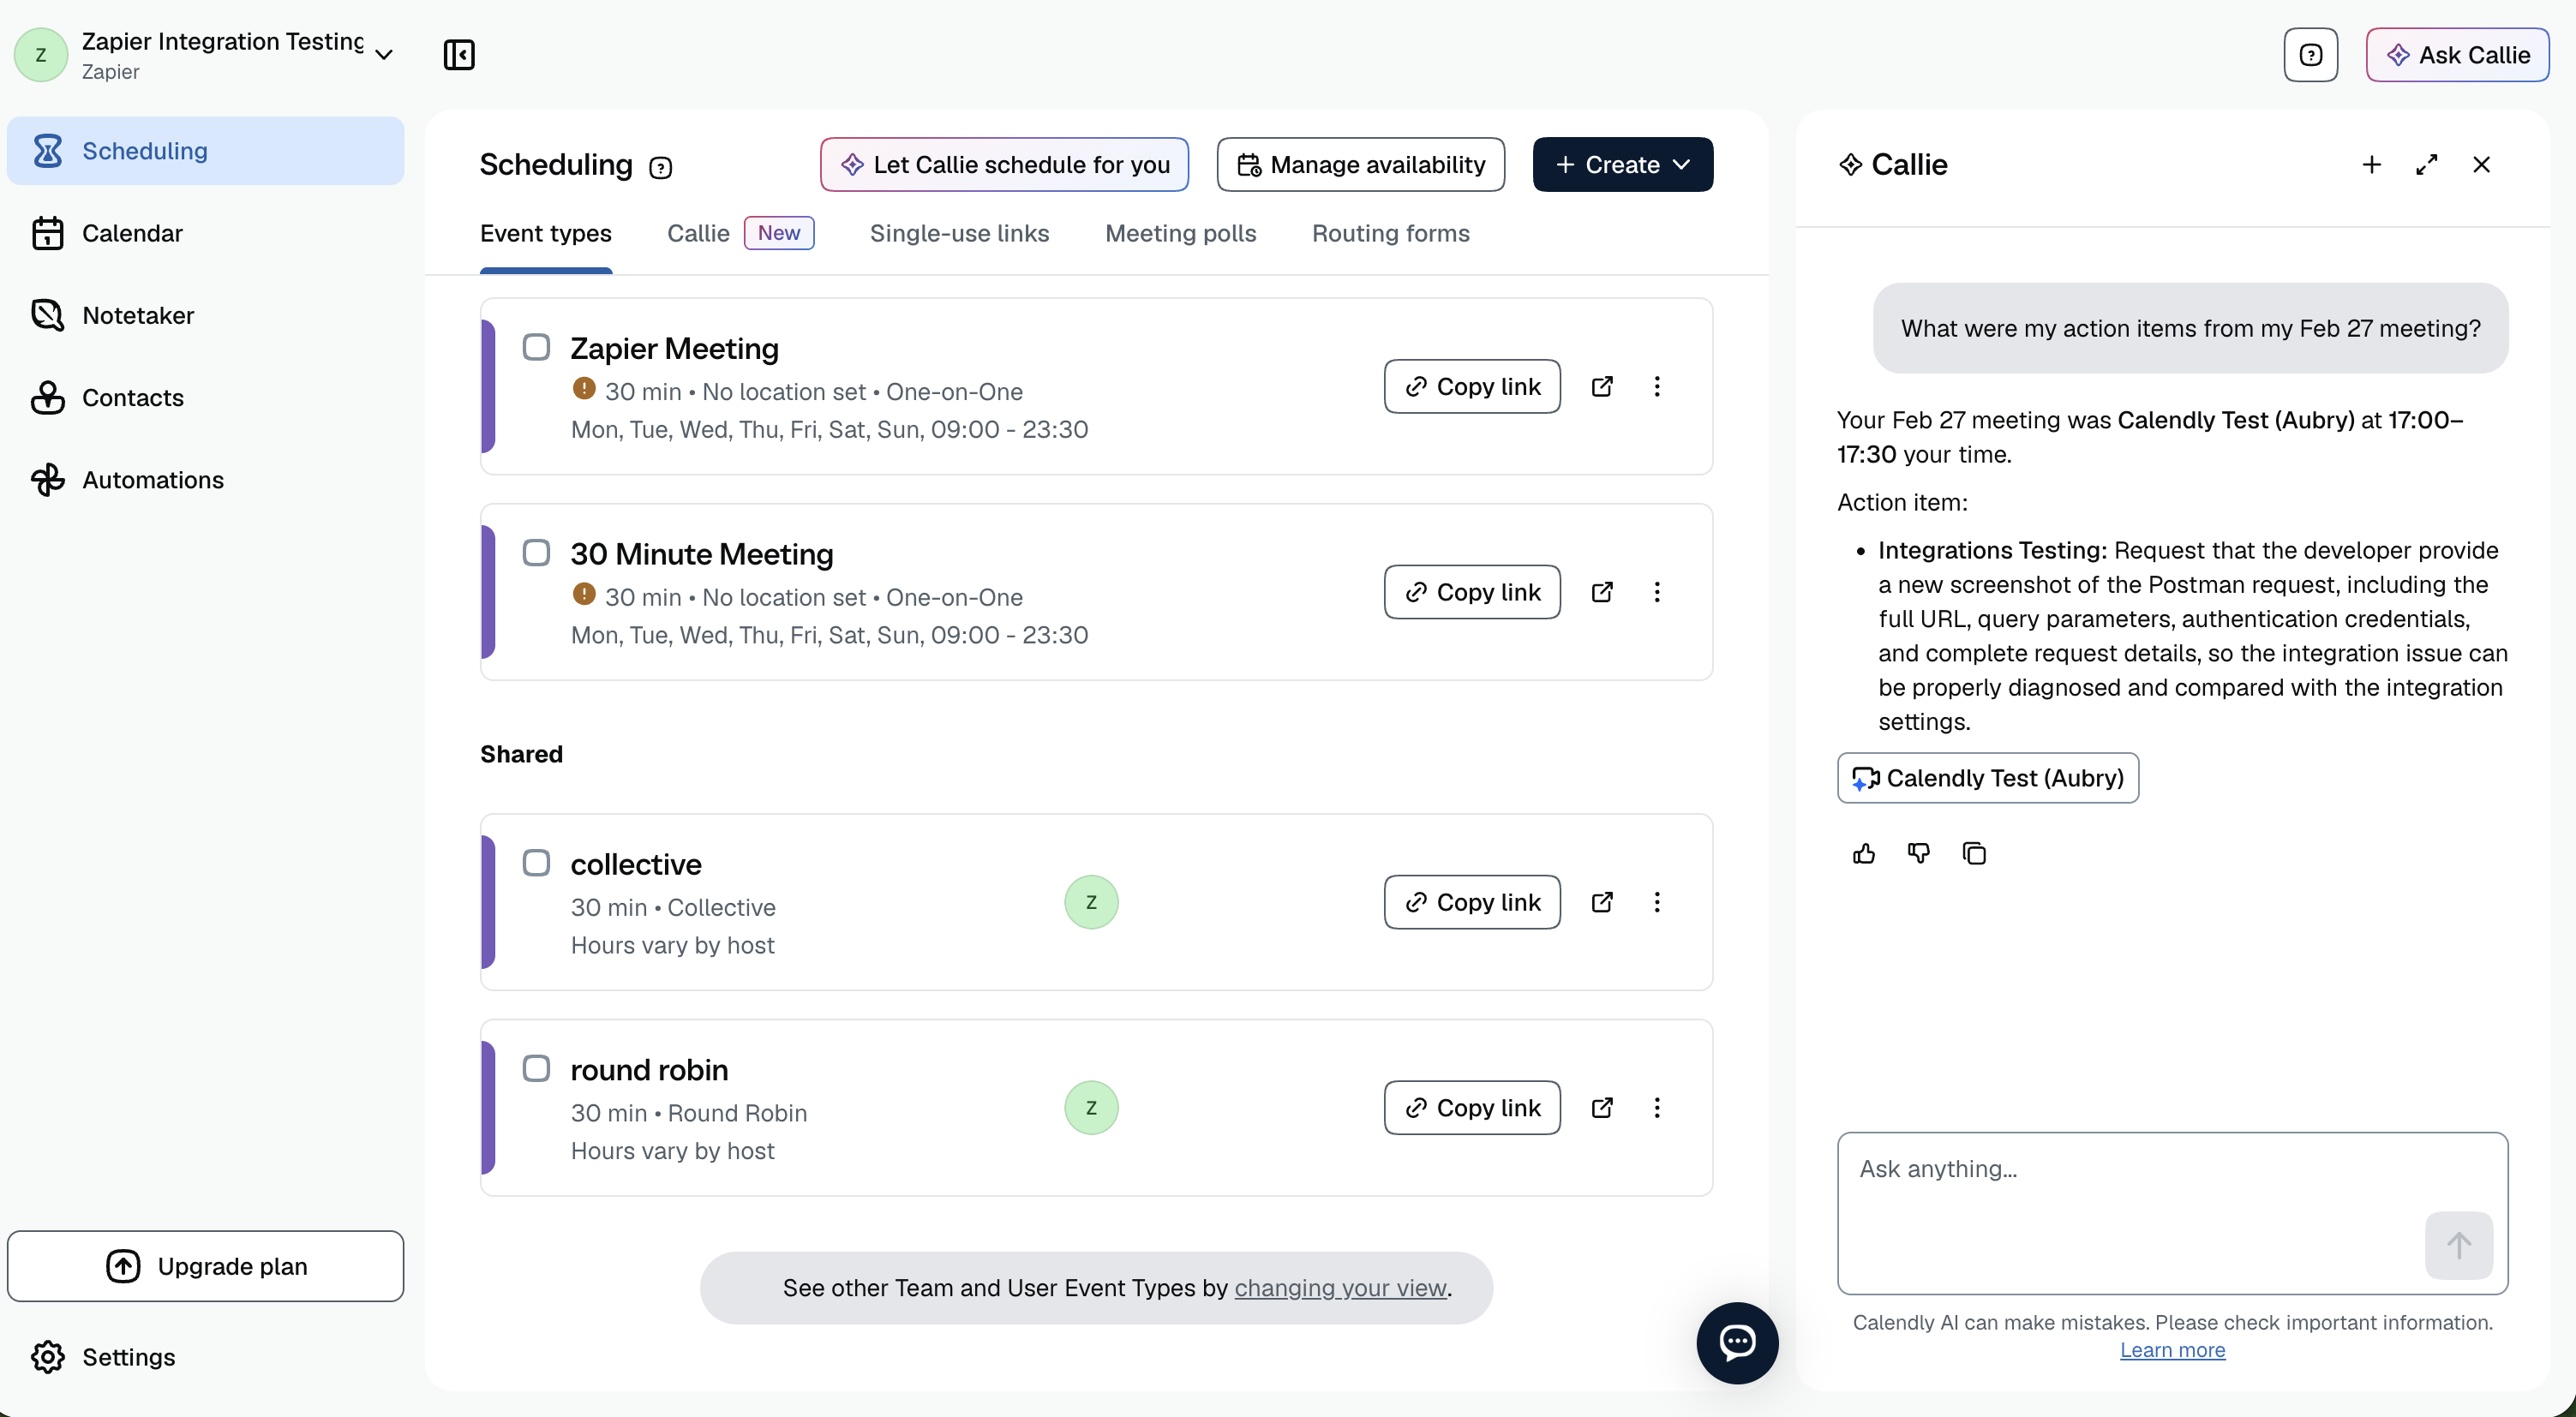Click the Upgrade plan button
The height and width of the screenshot is (1417, 2576).
[x=206, y=1266]
